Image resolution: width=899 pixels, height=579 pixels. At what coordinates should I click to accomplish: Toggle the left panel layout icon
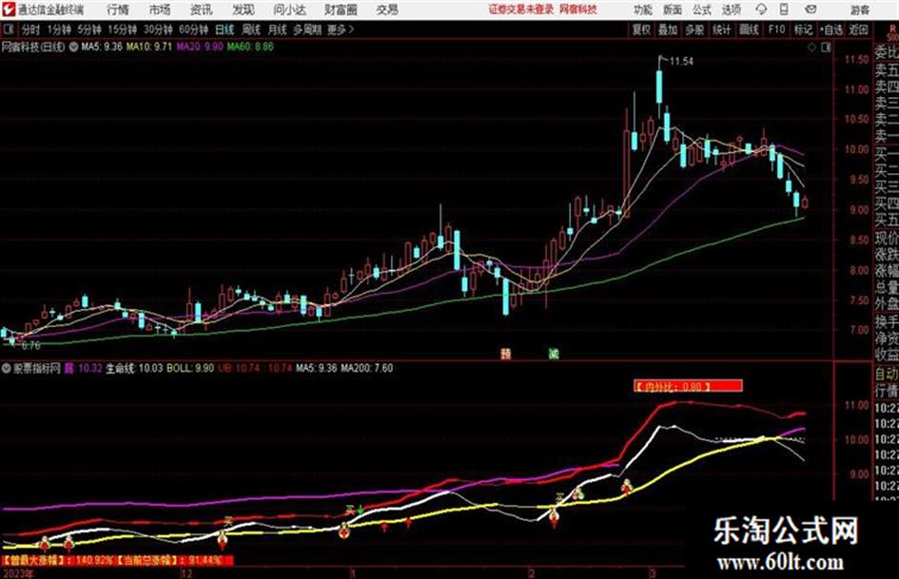point(9,29)
